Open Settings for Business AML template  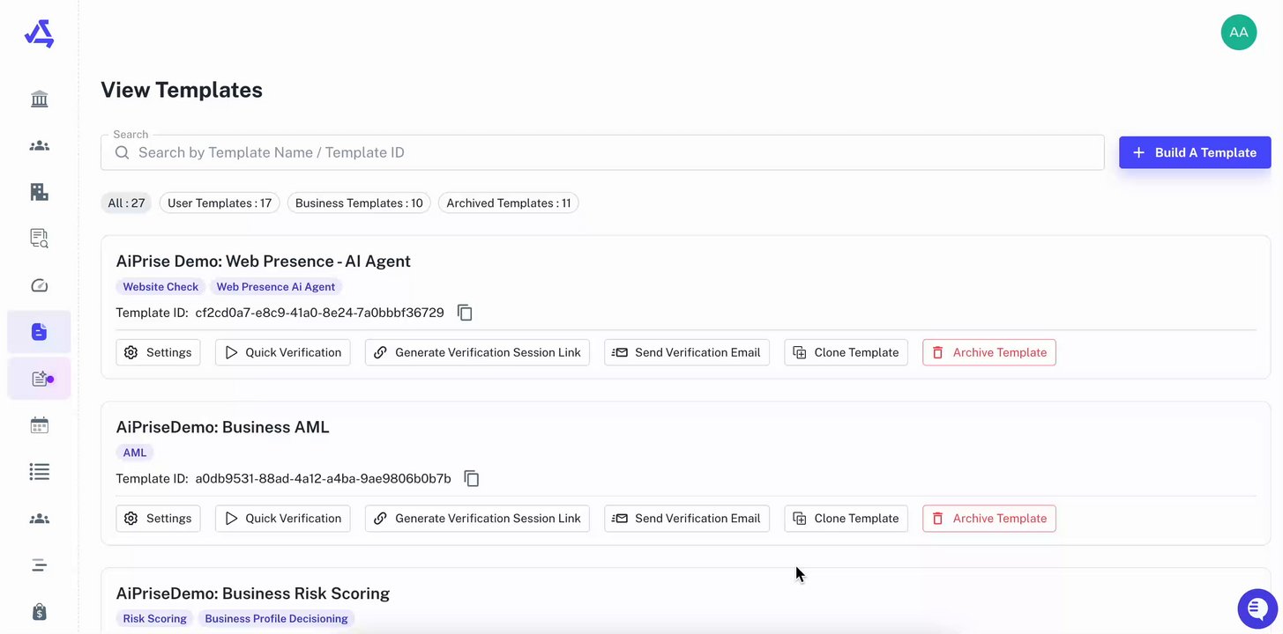[158, 519]
